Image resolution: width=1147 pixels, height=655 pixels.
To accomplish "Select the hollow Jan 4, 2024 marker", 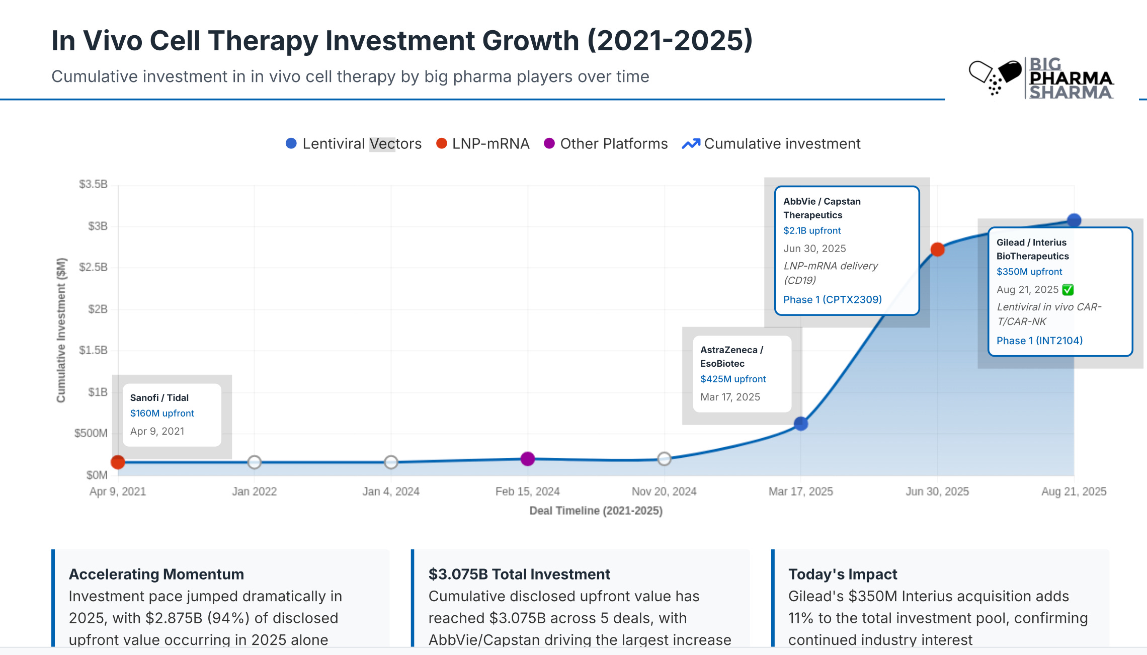I will tap(391, 462).
